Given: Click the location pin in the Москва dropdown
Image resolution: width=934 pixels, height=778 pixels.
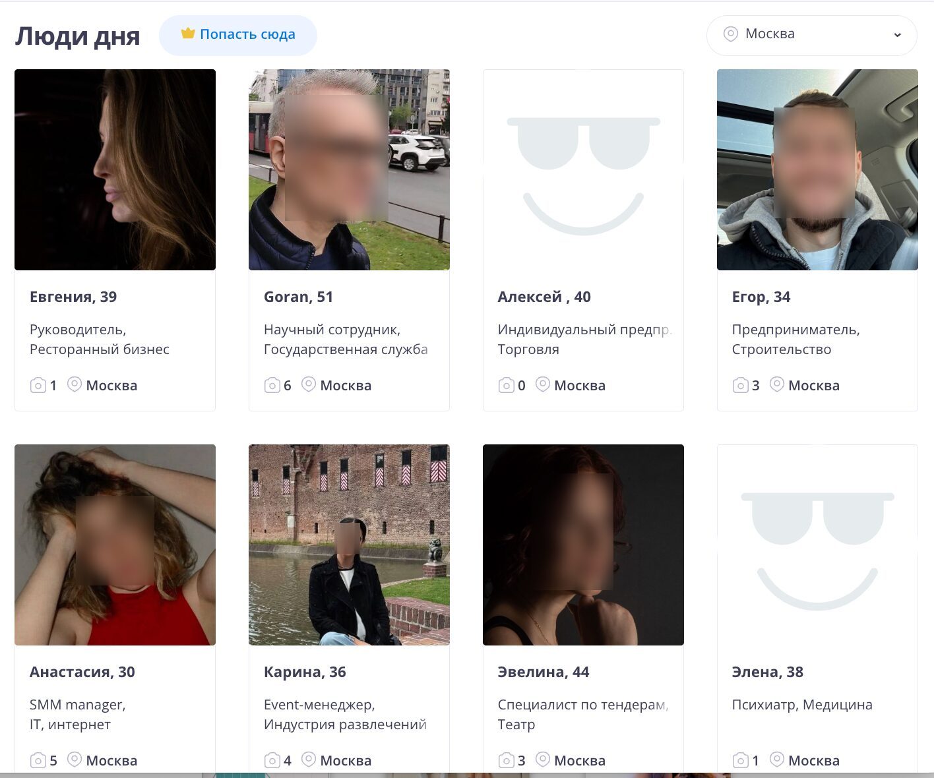Looking at the screenshot, I should [x=730, y=34].
